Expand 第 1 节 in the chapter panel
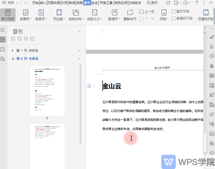The image size is (215, 169). [x=12, y=50]
